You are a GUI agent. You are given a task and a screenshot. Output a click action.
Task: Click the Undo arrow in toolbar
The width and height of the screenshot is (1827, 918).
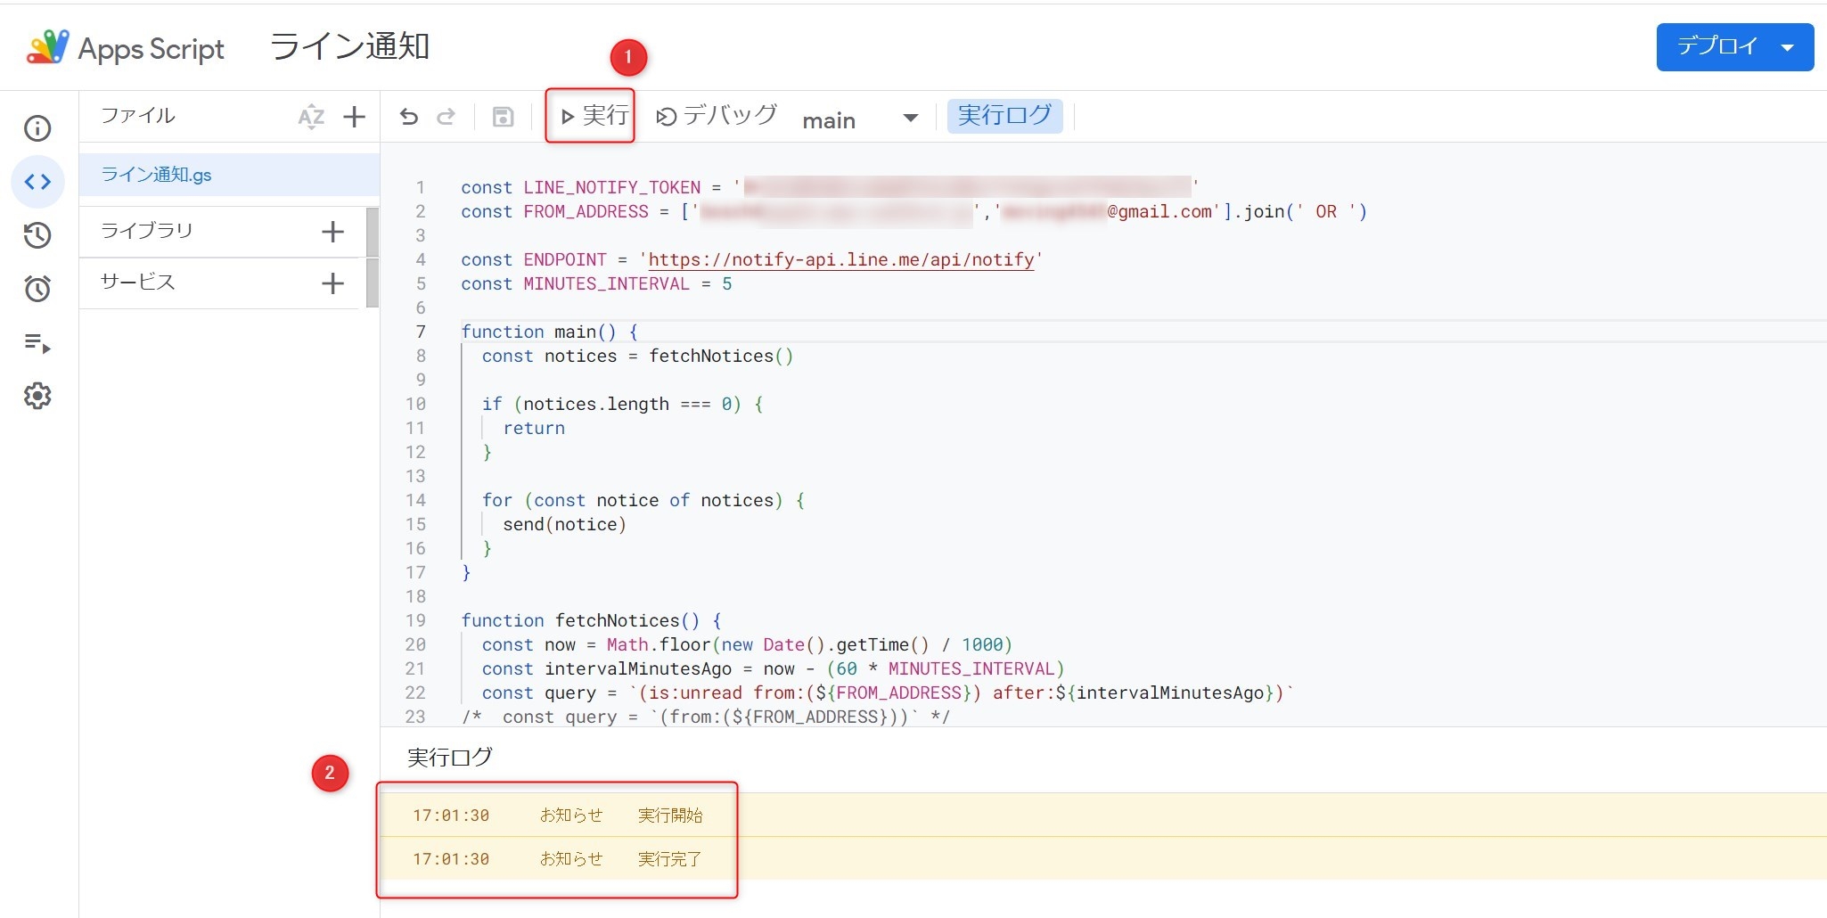[x=409, y=117]
